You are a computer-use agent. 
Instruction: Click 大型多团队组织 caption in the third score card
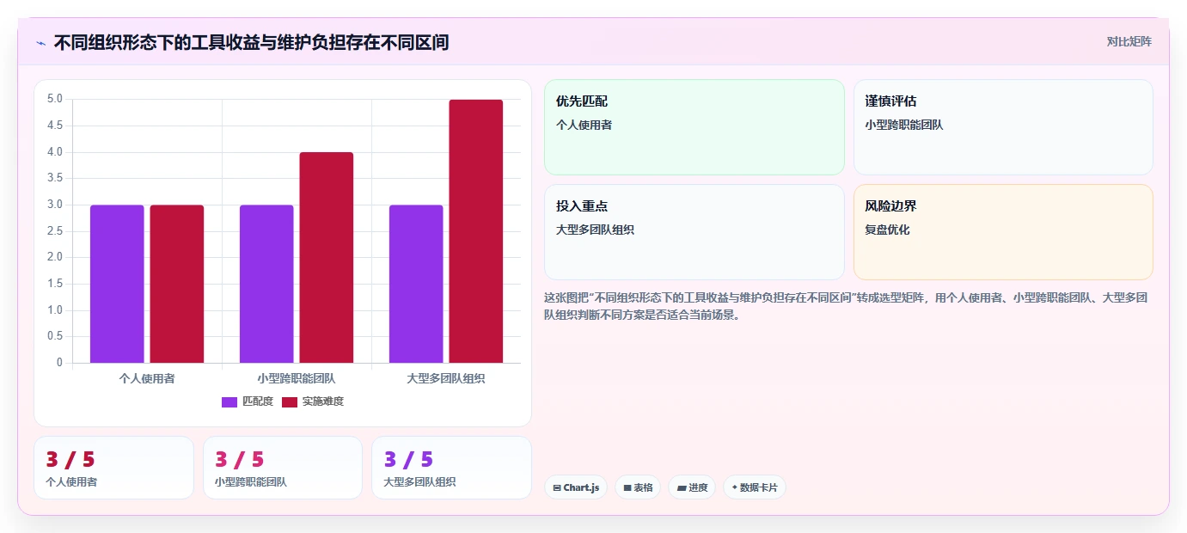click(x=419, y=482)
